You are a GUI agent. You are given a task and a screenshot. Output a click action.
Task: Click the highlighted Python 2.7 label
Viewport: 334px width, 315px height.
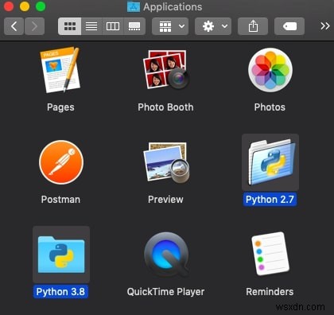[270, 200]
